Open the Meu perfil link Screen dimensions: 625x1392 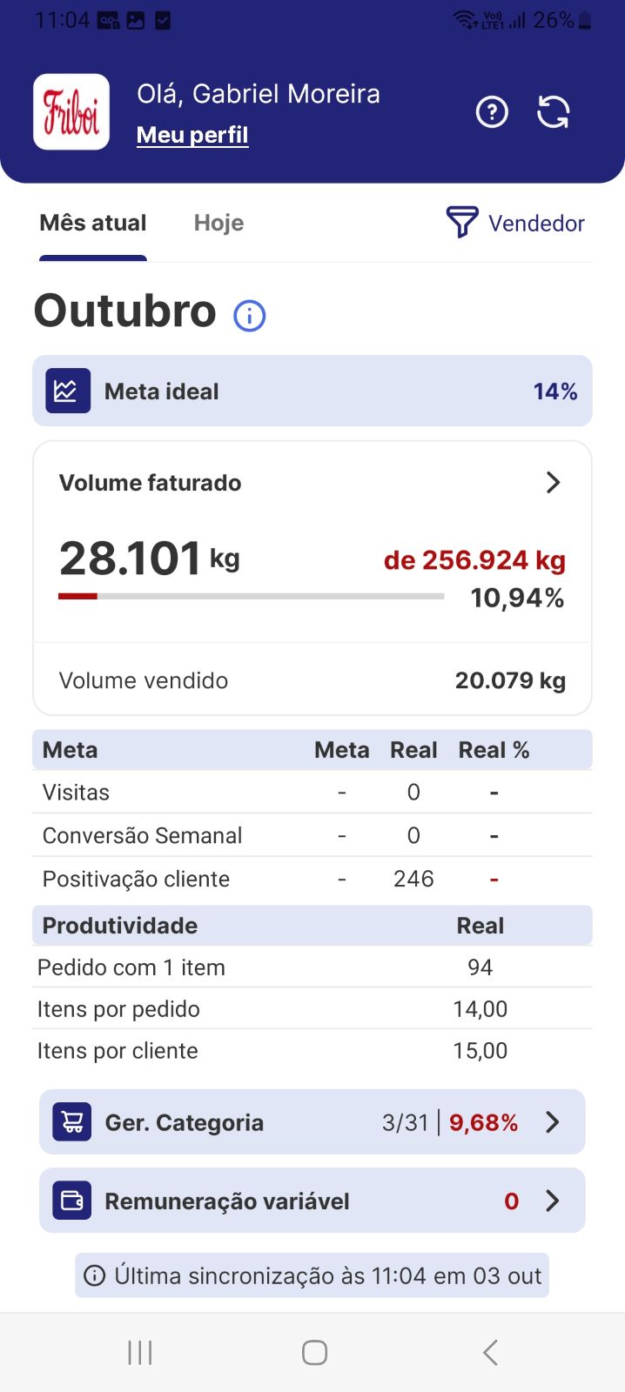[x=192, y=135]
